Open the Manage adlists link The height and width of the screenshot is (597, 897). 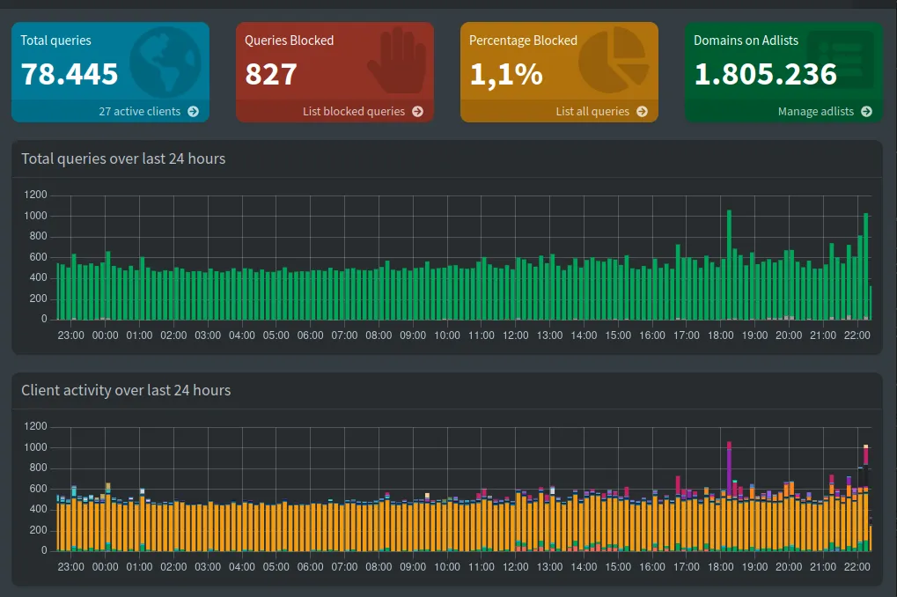[x=815, y=112]
